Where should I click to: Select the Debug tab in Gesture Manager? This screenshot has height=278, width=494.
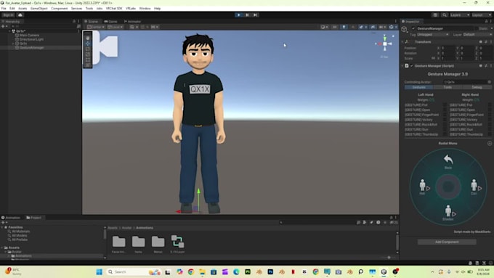pyautogui.click(x=477, y=87)
